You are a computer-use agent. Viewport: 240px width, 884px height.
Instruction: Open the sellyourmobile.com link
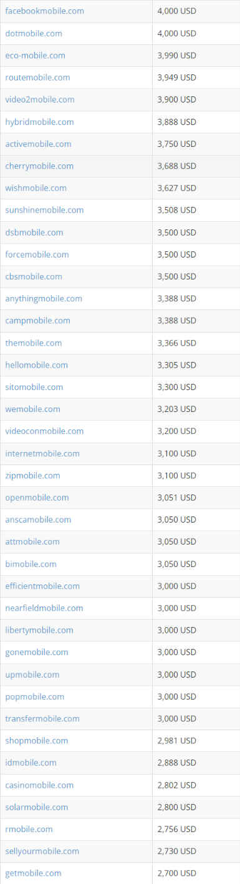pyautogui.click(x=42, y=851)
